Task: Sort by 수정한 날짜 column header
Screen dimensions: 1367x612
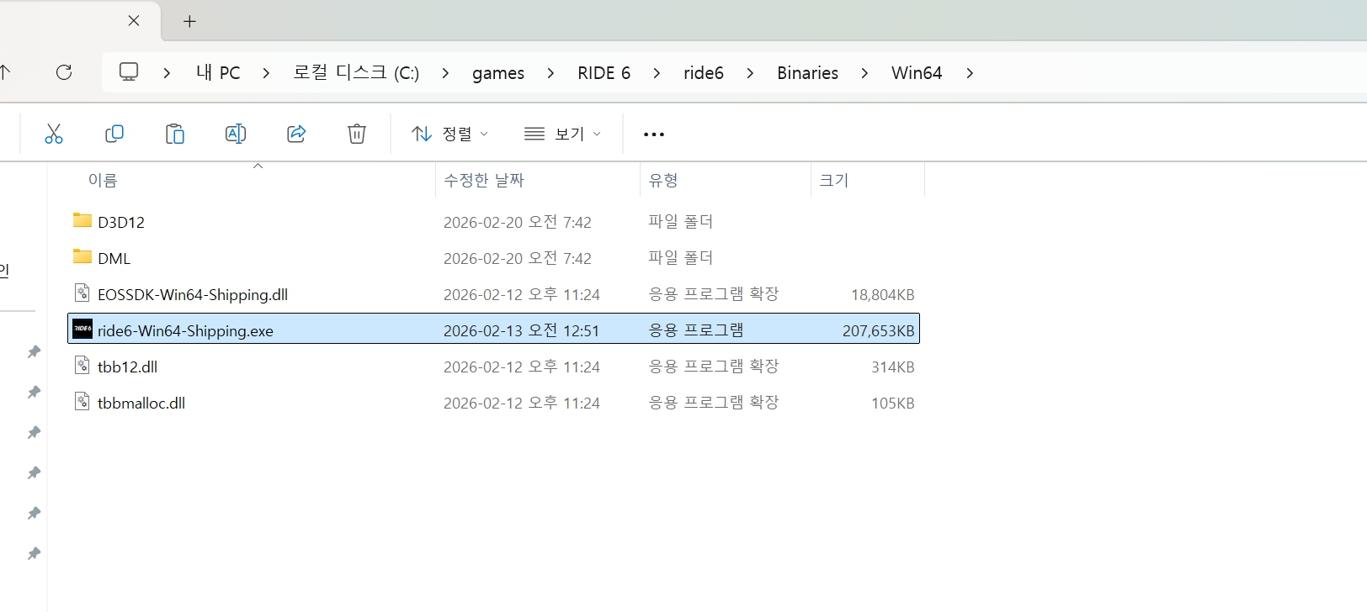Action: click(484, 180)
